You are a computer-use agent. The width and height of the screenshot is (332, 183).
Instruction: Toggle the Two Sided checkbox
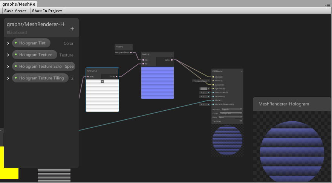pos(241,121)
